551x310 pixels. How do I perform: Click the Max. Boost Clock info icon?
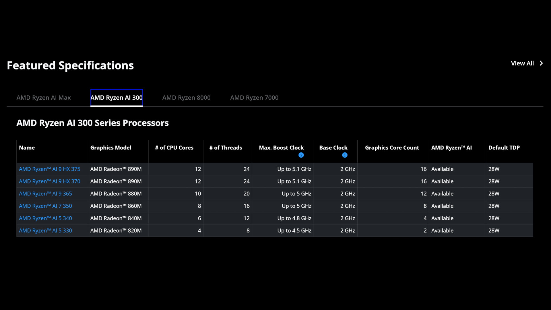click(x=301, y=155)
